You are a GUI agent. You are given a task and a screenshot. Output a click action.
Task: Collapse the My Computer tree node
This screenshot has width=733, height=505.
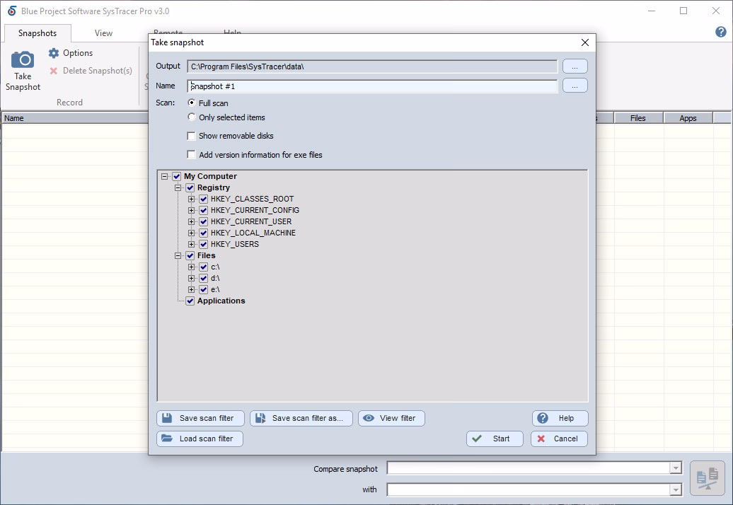165,176
